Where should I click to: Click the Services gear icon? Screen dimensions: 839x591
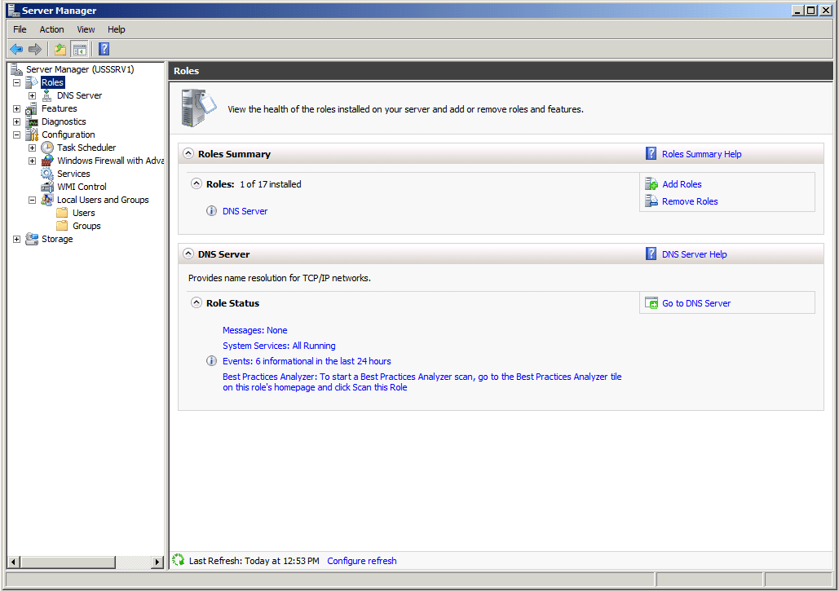coord(47,174)
